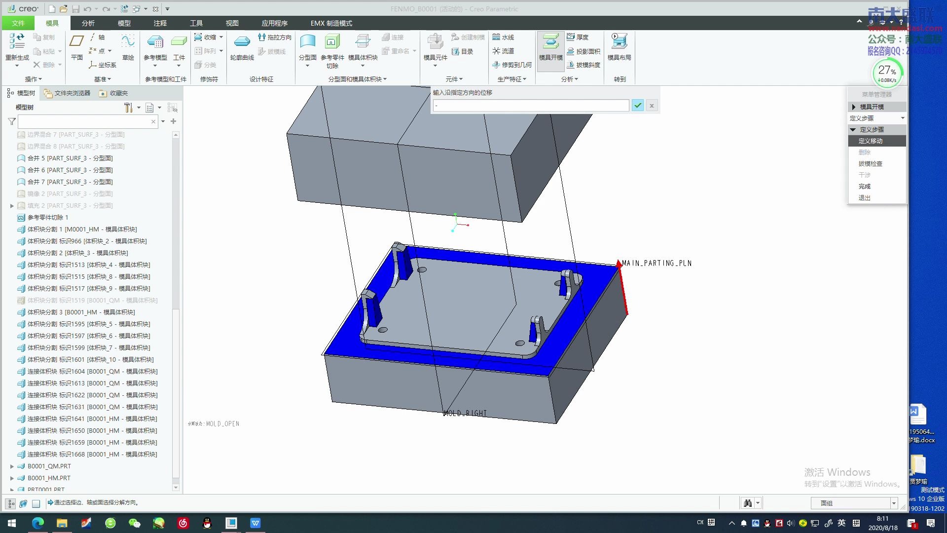The width and height of the screenshot is (947, 533).
Task: Accept displacement with green checkmark
Action: [x=638, y=106]
